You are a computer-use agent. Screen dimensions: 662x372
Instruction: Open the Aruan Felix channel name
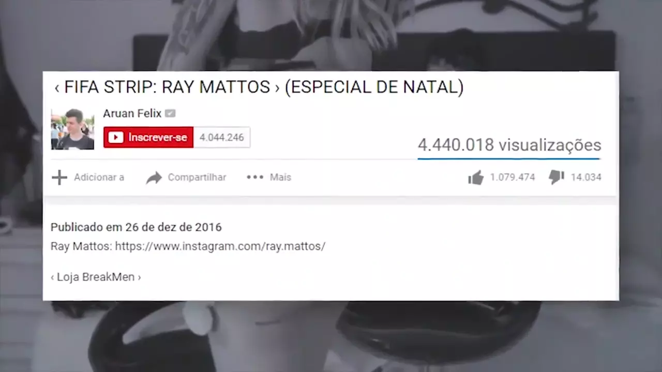(x=132, y=113)
